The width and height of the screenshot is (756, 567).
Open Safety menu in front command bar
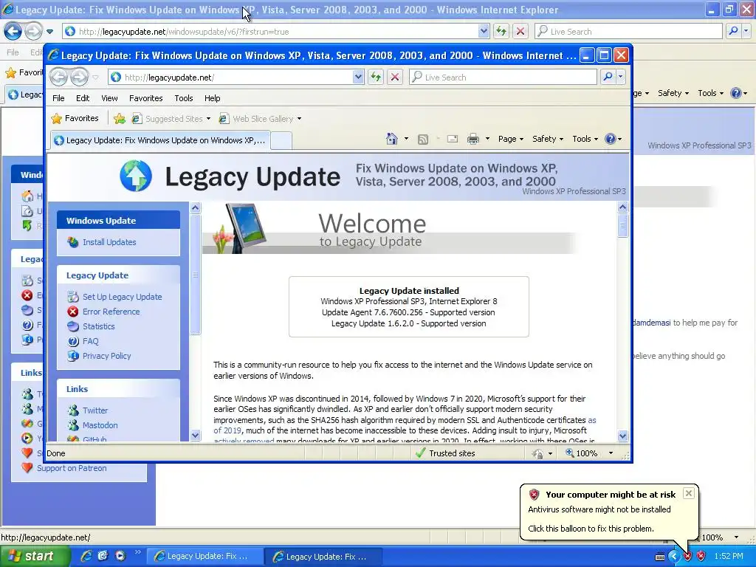tap(548, 139)
